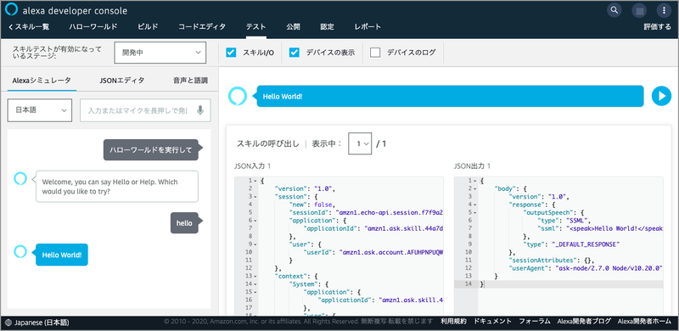Switch to the JSONエディタ tab
The image size is (679, 331).
(x=121, y=80)
